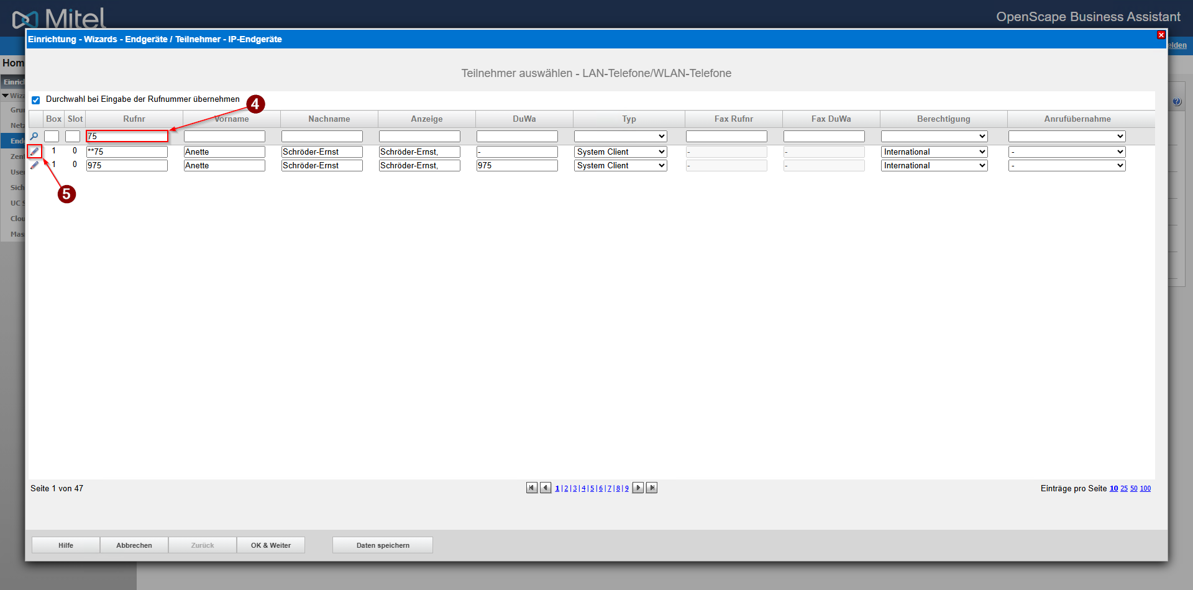The image size is (1193, 590).
Task: Click the DuWa field showing 975
Action: pos(517,165)
